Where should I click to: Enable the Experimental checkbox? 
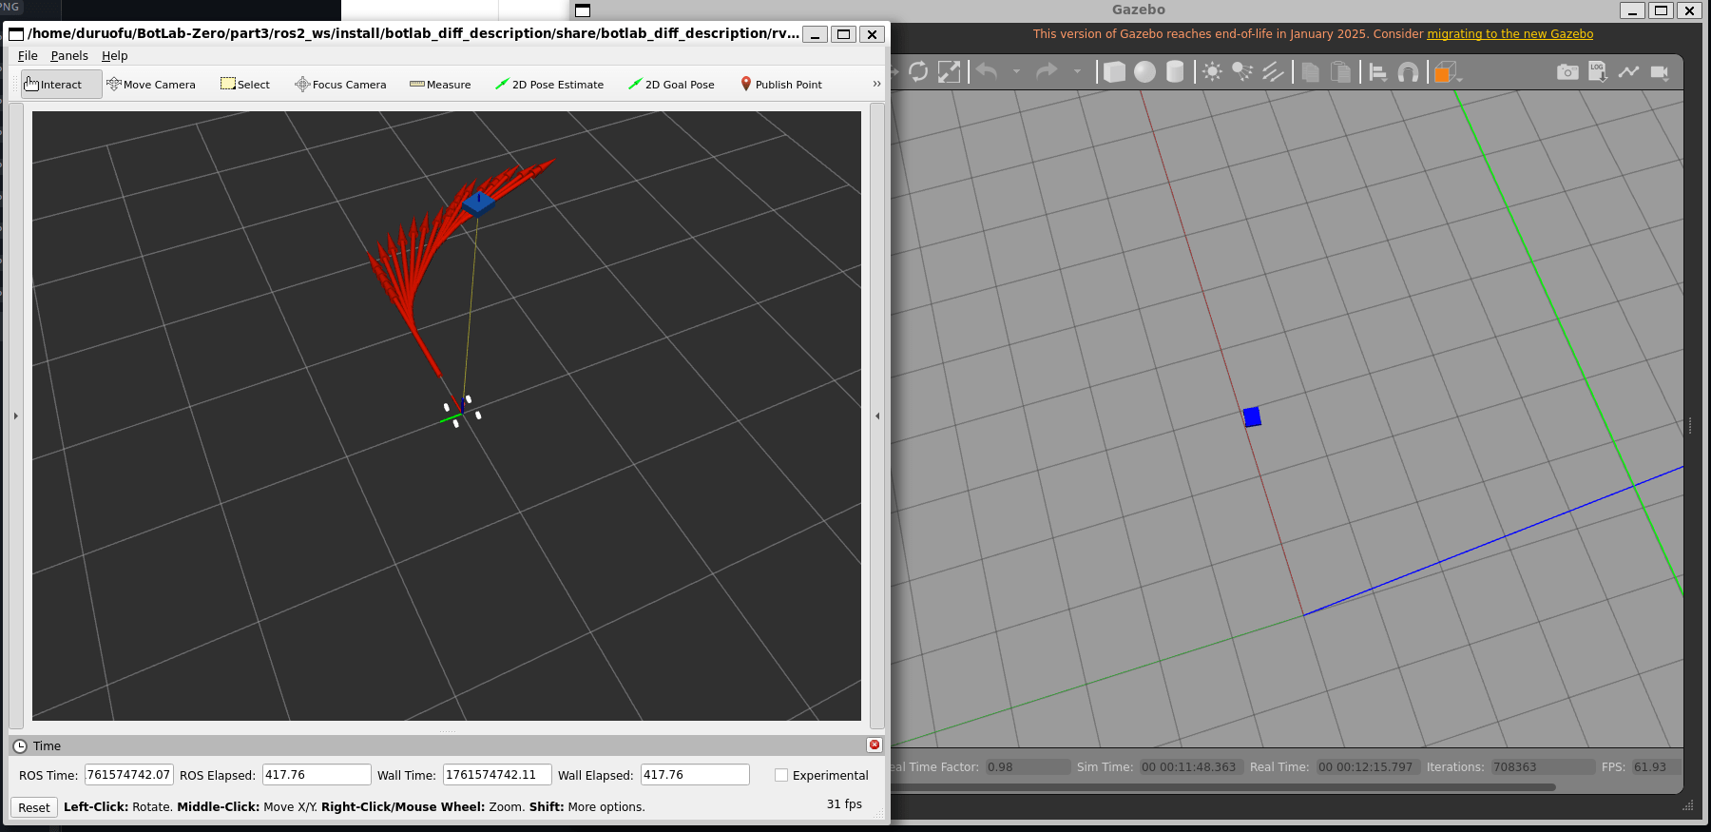[x=781, y=775]
